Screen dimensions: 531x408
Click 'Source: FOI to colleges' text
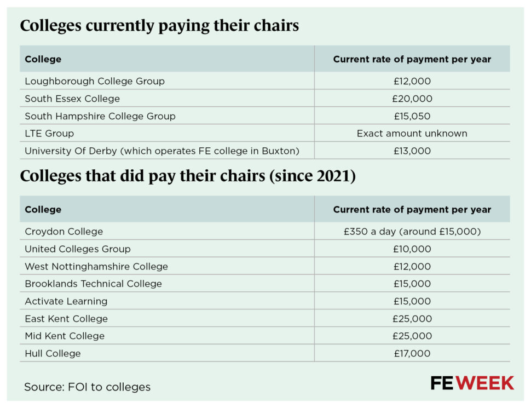click(87, 387)
